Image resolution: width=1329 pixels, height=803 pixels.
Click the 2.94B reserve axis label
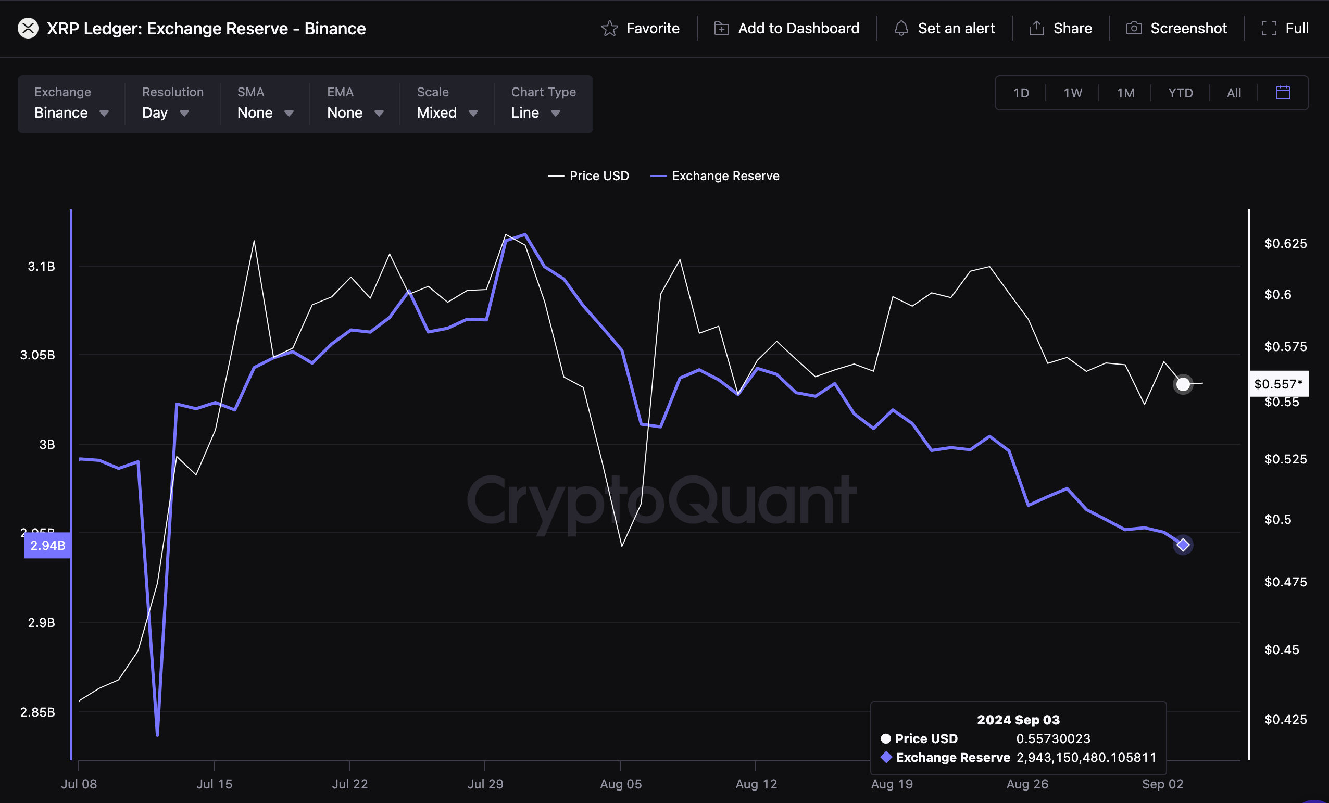coord(47,545)
